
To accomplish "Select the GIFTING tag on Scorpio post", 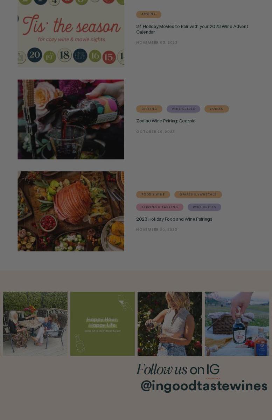I will click(149, 109).
